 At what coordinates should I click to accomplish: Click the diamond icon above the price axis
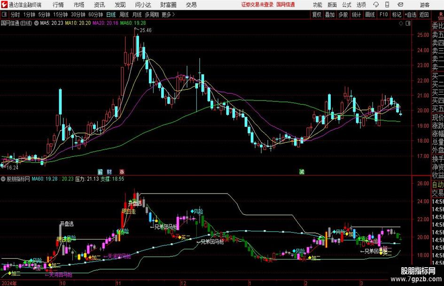pos(401,23)
